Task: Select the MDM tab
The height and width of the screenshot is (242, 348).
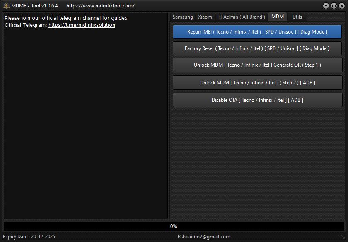Action: [x=277, y=17]
